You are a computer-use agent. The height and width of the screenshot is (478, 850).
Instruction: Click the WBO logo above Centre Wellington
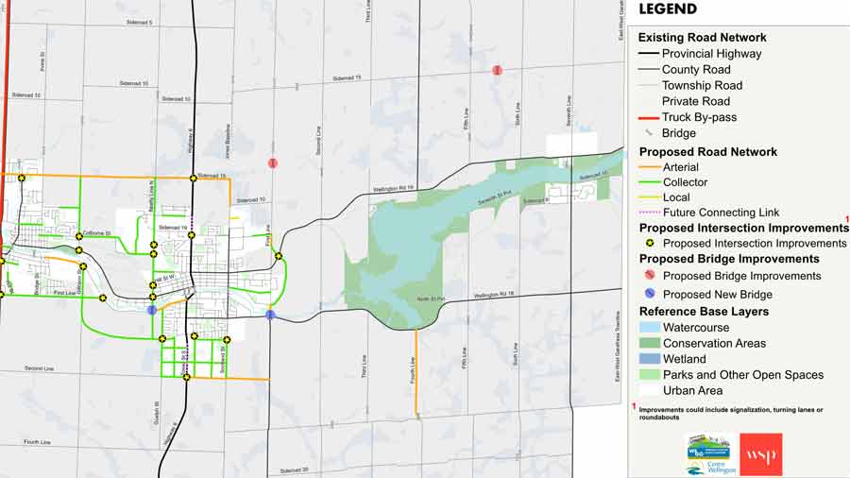point(708,447)
